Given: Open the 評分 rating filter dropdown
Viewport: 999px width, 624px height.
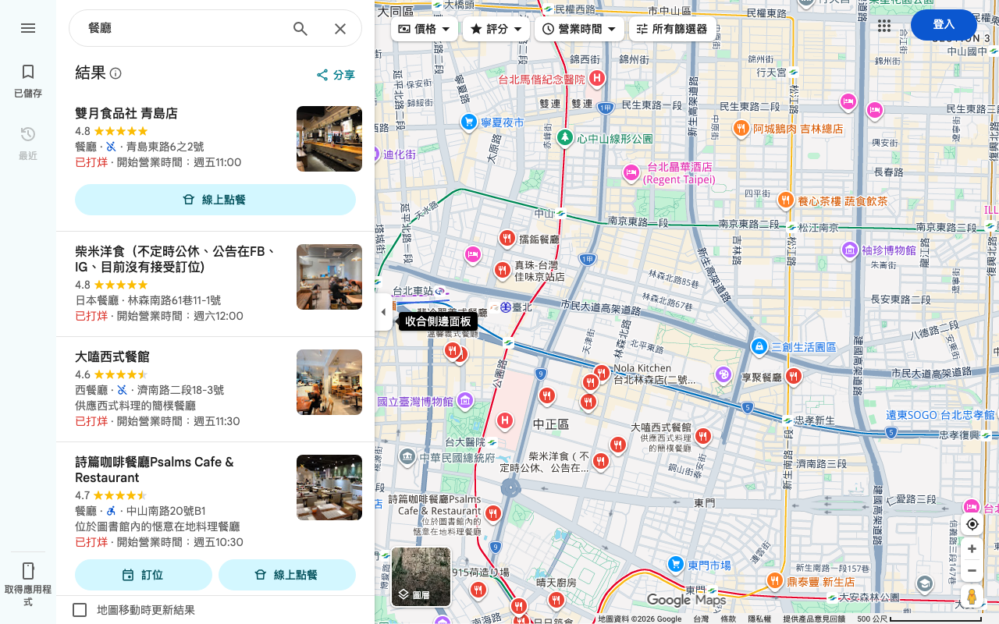Looking at the screenshot, I should (x=496, y=29).
